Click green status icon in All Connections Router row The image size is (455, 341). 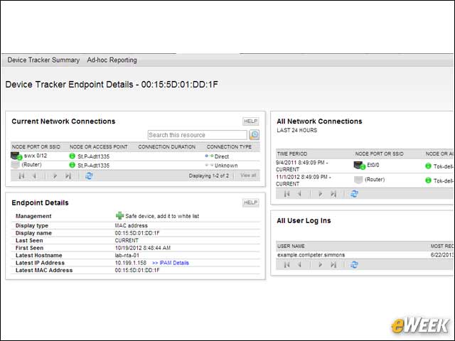tap(428, 180)
